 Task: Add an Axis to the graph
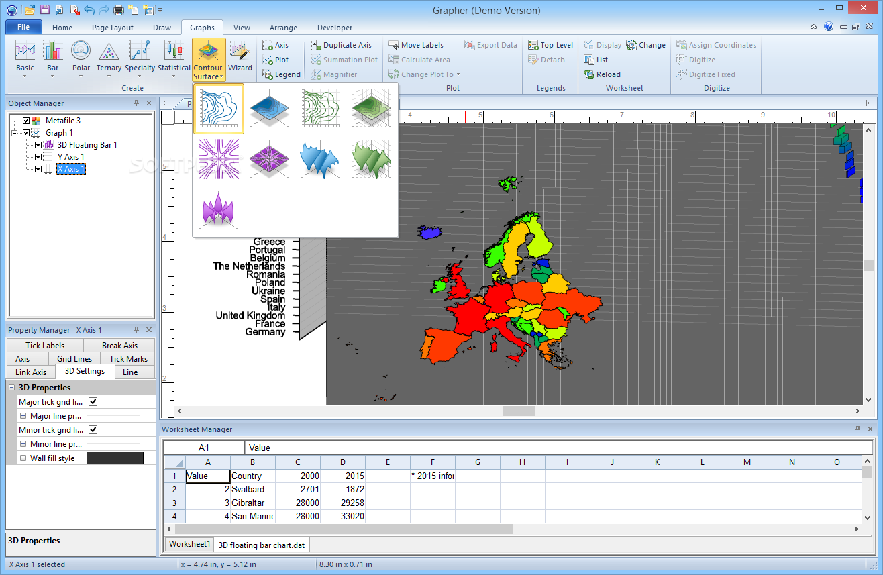click(275, 45)
